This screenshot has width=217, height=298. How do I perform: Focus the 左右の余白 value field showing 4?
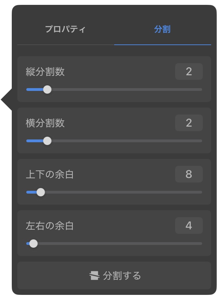(189, 225)
